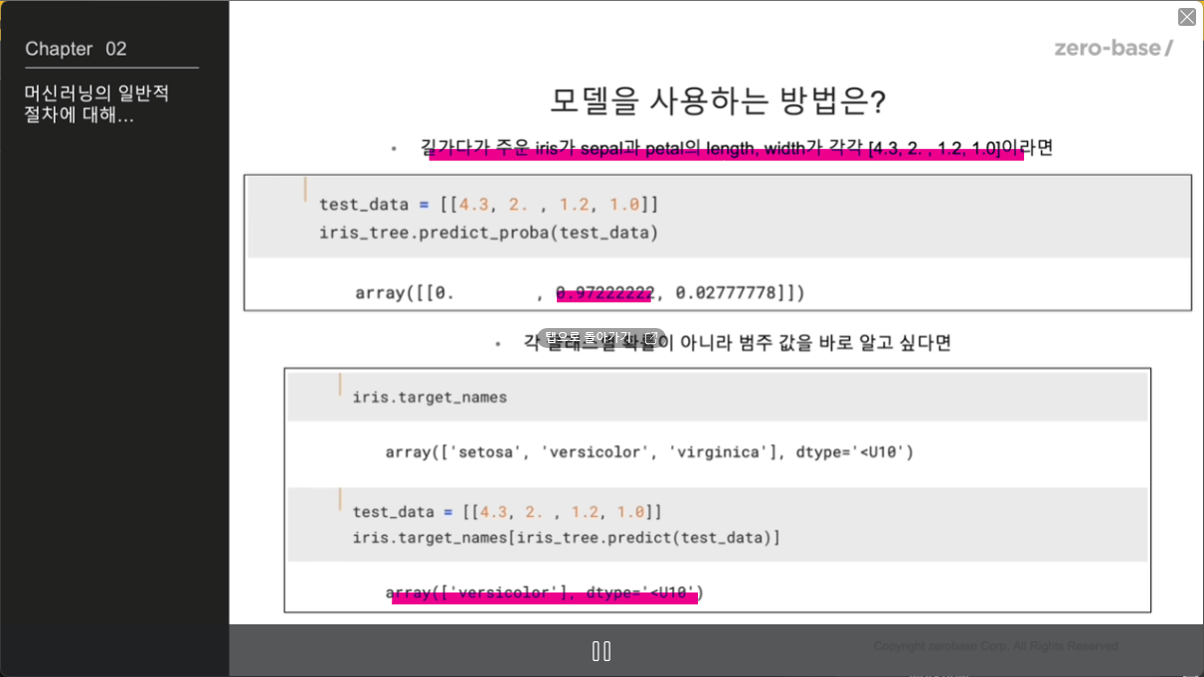Click the 'iris.target_names[iris_tree.predict(test_data)]' line

pyautogui.click(x=566, y=538)
